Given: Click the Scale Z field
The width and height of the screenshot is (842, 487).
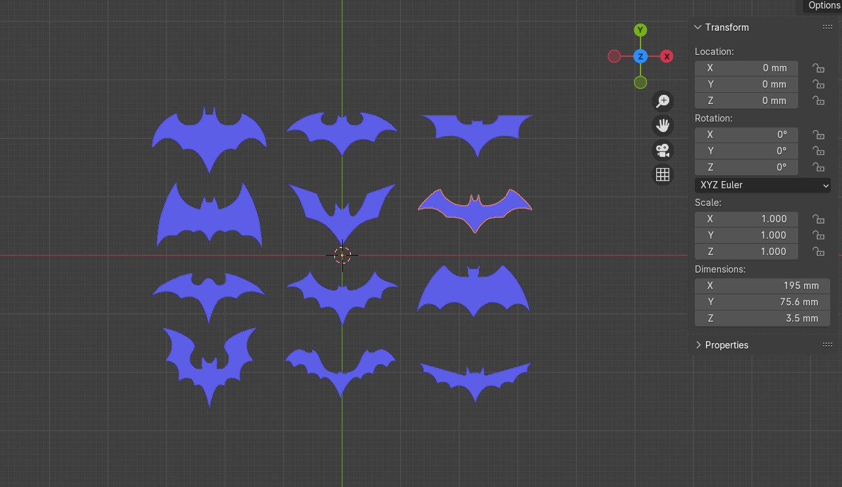Looking at the screenshot, I should click(x=746, y=252).
